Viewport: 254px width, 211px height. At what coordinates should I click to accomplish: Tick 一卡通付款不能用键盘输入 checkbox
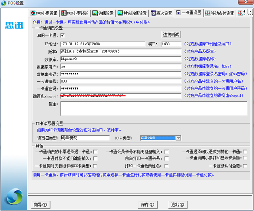pos(95,159)
